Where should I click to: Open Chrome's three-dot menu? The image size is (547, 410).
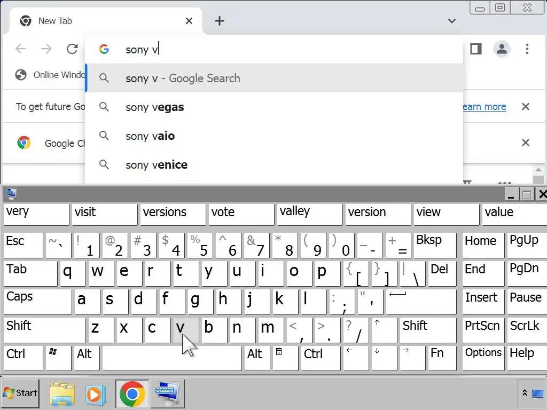[527, 49]
